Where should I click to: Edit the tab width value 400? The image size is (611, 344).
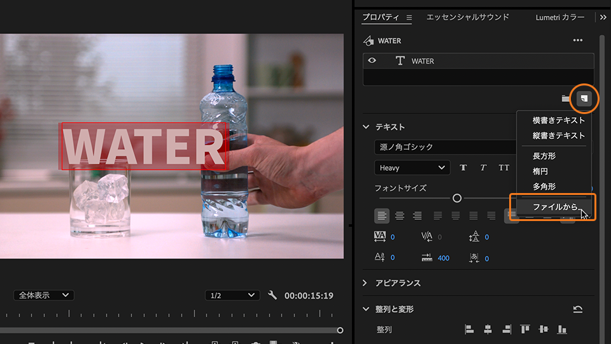click(444, 258)
